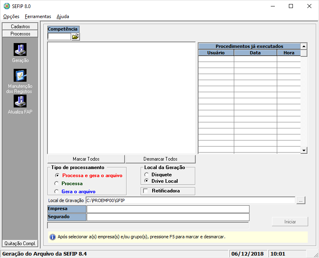Open the Ferramentas menu
Viewport: 319px width, 258px height.
click(38, 17)
